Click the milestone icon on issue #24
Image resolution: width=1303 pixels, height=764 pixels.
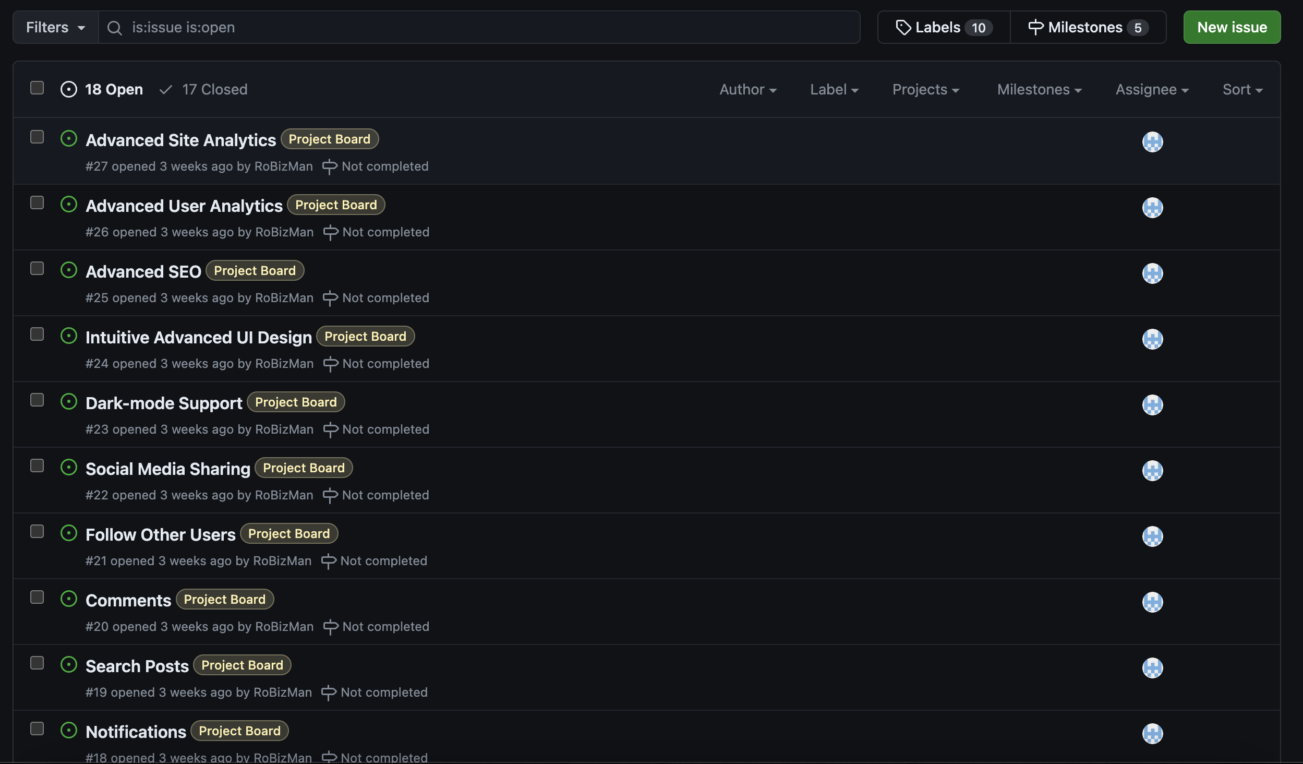click(331, 364)
